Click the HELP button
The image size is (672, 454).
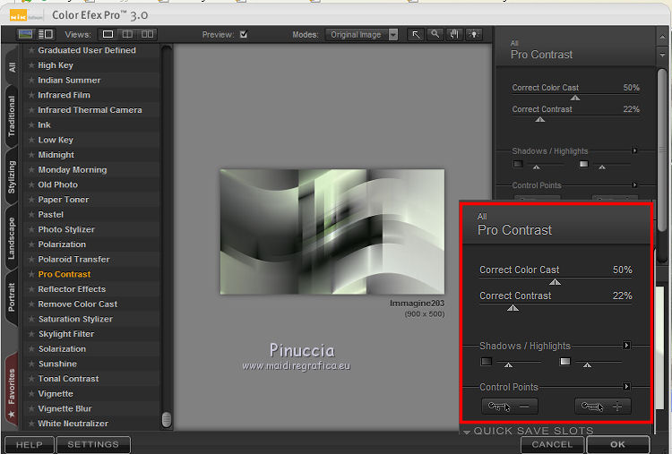pos(30,444)
